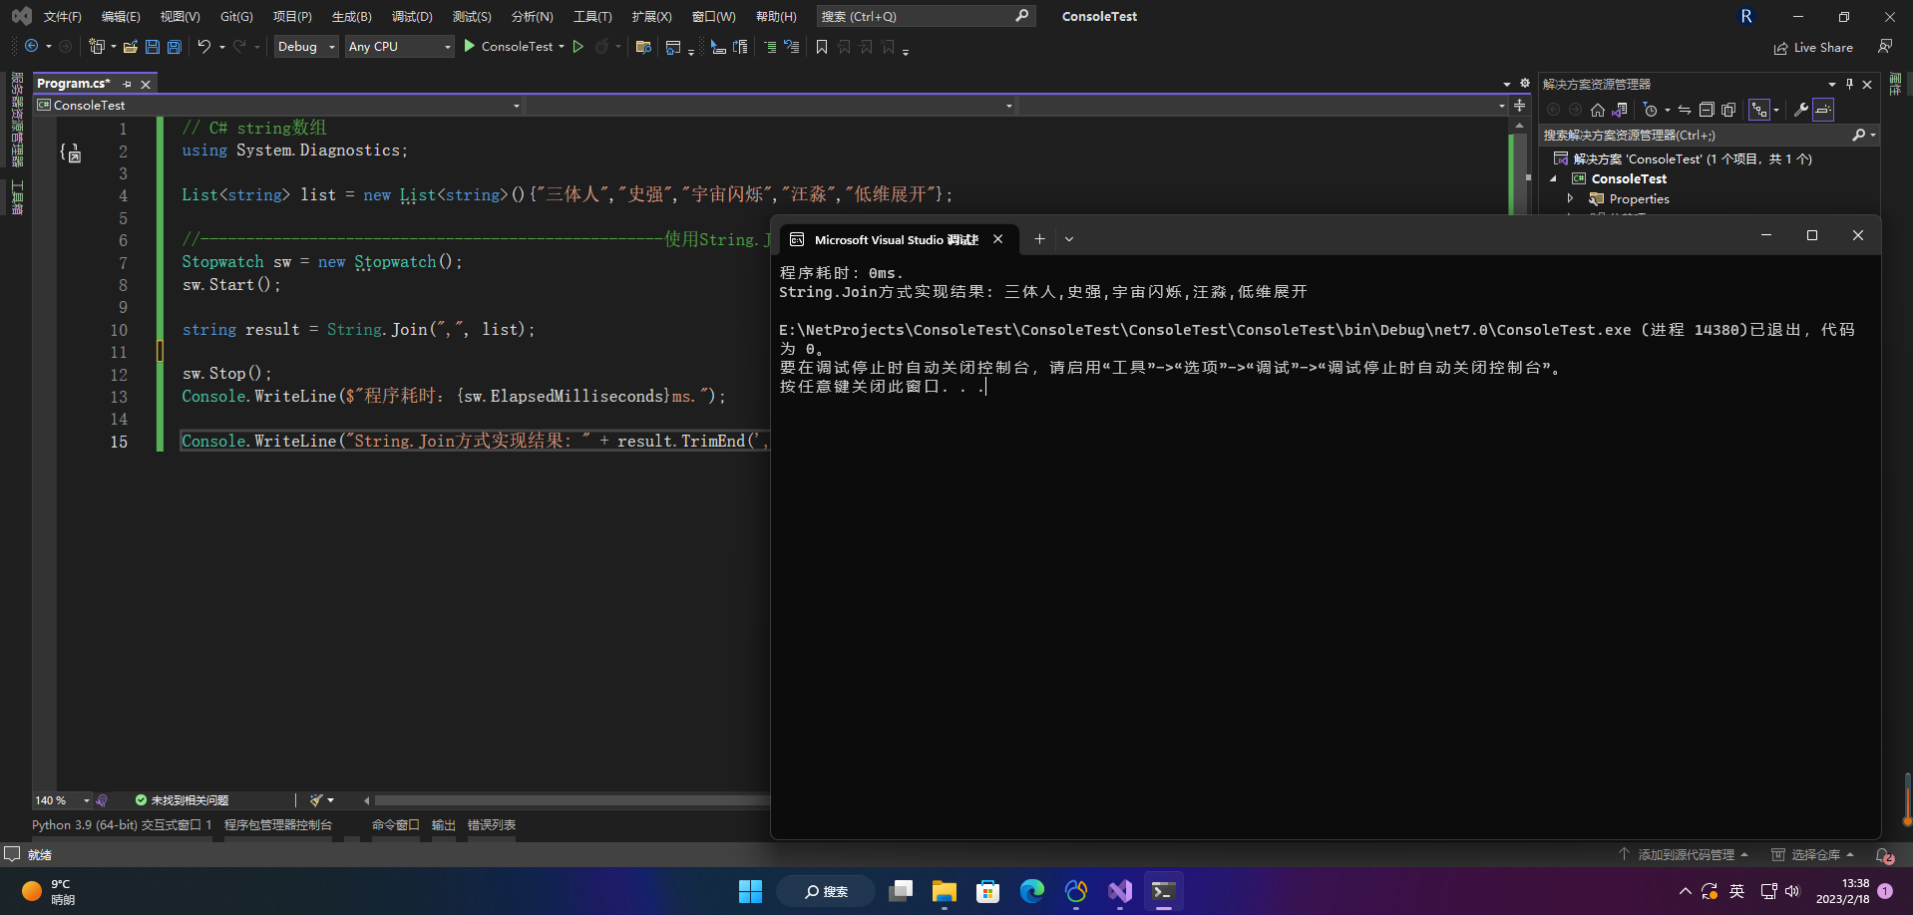Open the 调试(D) menu
Viewport: 1913px width, 915px height.
coord(412,17)
